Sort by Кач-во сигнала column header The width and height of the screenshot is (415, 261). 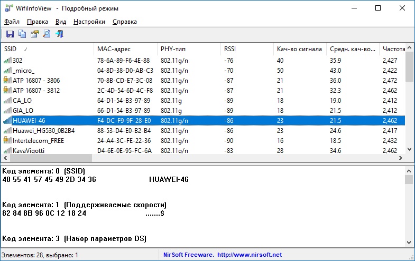click(300, 49)
